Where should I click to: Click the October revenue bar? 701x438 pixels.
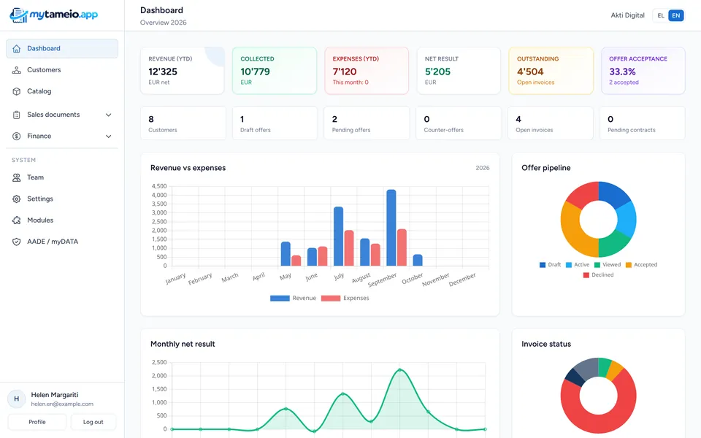pos(418,260)
